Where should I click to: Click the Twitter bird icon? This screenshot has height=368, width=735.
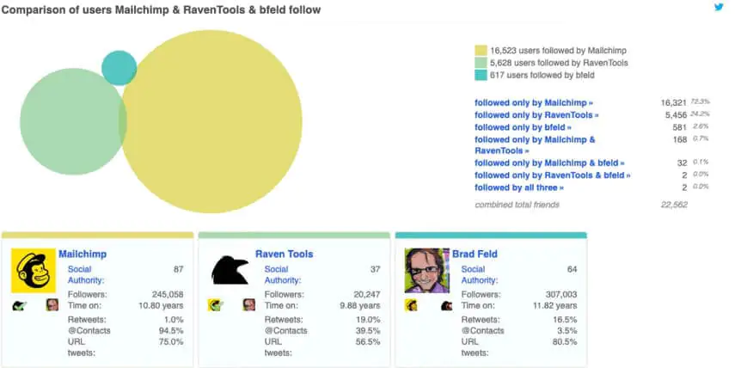(x=719, y=8)
